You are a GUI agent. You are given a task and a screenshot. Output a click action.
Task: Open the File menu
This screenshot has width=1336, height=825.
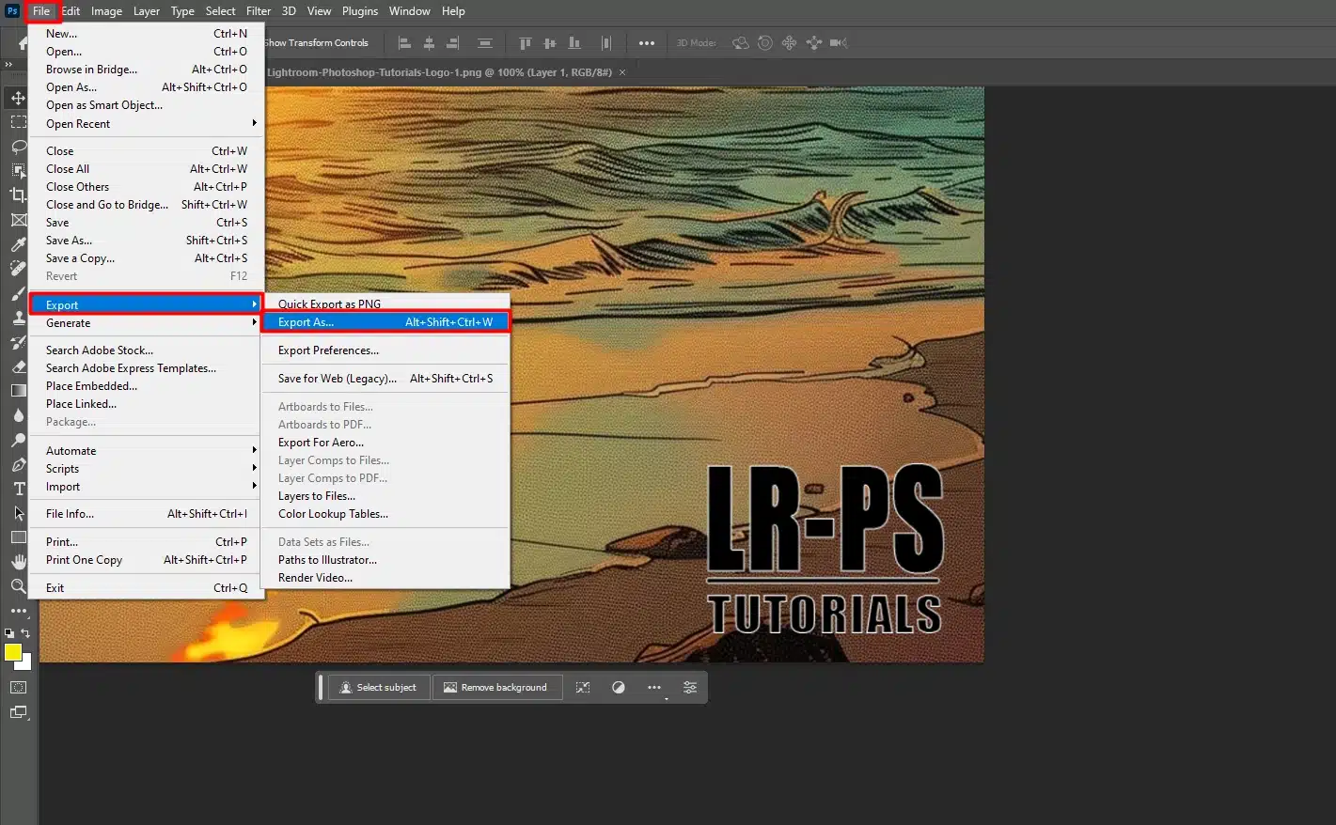(x=41, y=11)
